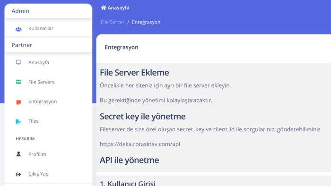Click text about secret_key and client_id

(210, 129)
